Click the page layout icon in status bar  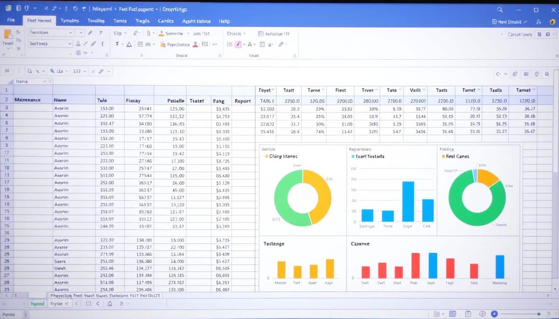point(468,314)
